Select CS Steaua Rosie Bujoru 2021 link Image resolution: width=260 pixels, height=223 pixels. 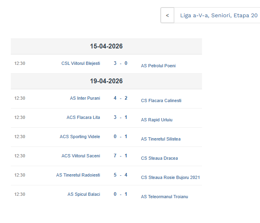click(x=170, y=177)
